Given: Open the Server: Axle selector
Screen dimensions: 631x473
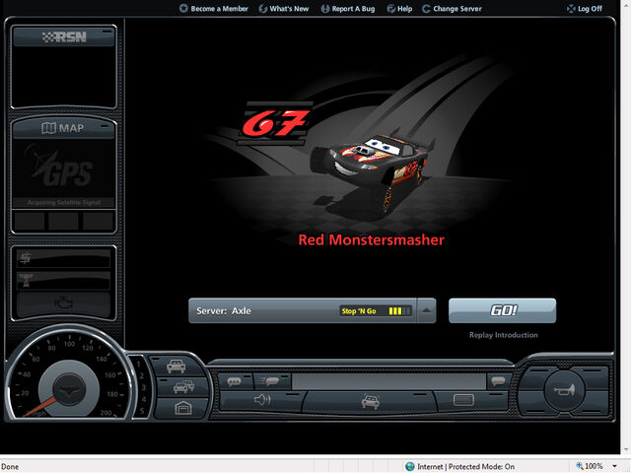Looking at the screenshot, I should point(312,310).
